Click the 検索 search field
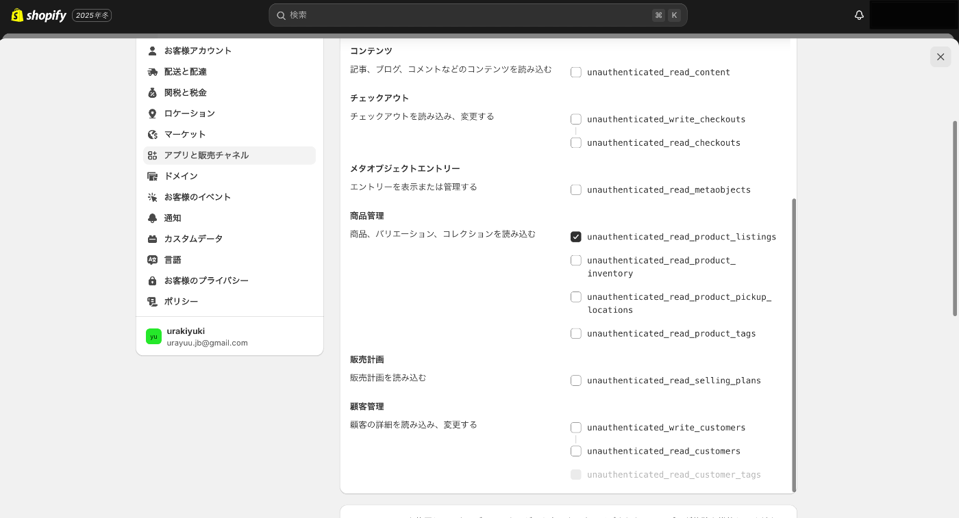The width and height of the screenshot is (959, 518). pos(466,15)
